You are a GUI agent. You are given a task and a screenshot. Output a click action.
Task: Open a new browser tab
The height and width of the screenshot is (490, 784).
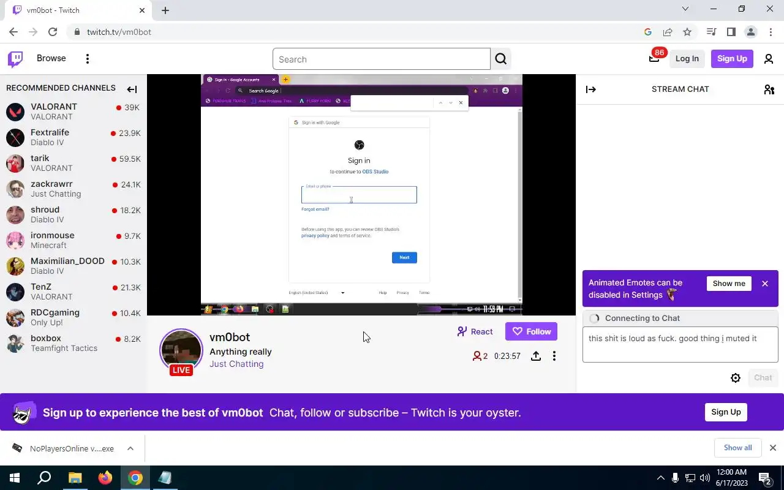[x=165, y=10]
